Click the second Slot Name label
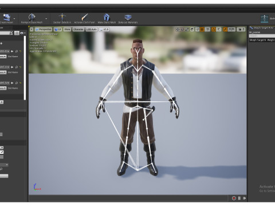This screenshot has width=275, height=206. (x=13, y=72)
